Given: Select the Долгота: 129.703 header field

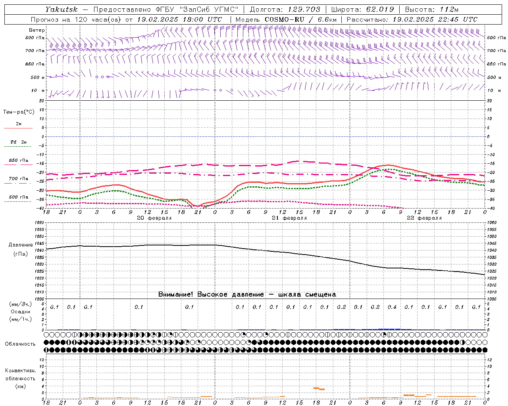Looking at the screenshot, I should coord(285,10).
